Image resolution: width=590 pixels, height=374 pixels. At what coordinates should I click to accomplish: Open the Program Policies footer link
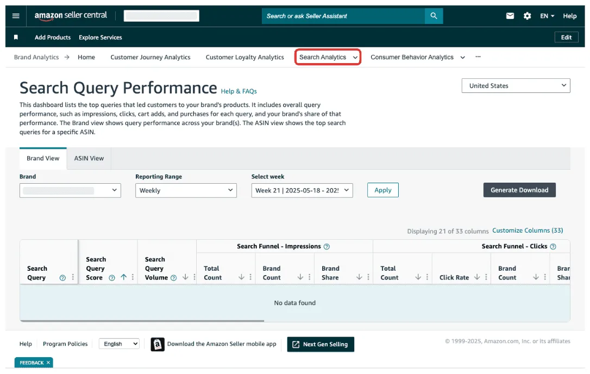pos(65,344)
